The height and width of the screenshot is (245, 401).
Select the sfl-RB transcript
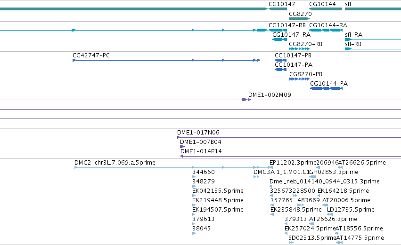pos(353,44)
